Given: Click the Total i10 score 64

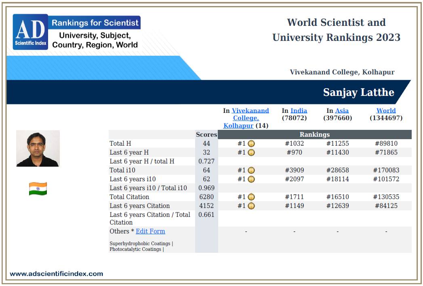Looking at the screenshot, I should (206, 170).
